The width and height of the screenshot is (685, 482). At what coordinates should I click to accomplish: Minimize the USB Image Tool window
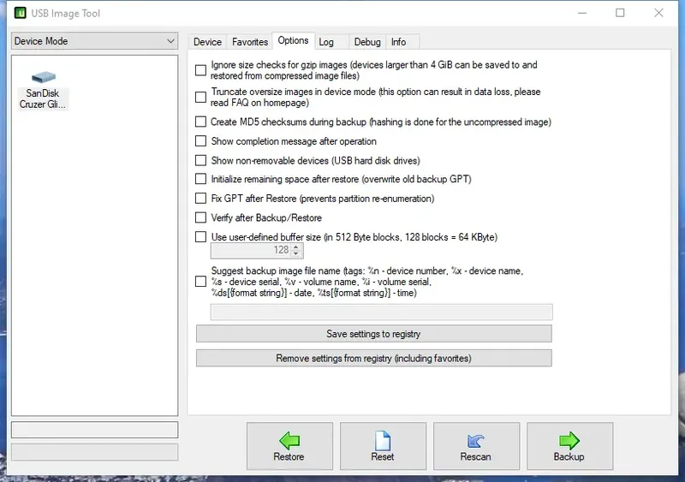[x=582, y=13]
